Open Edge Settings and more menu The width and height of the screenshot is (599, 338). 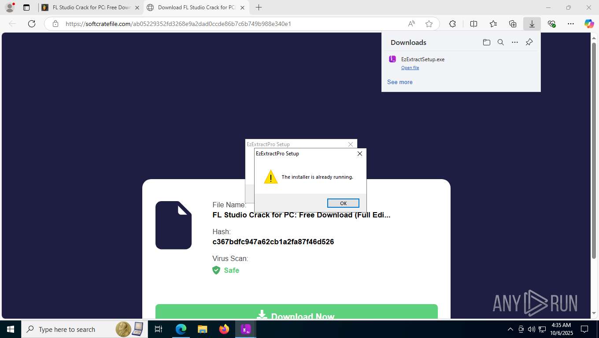571,24
